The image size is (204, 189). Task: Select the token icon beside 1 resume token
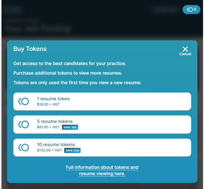click(x=24, y=101)
